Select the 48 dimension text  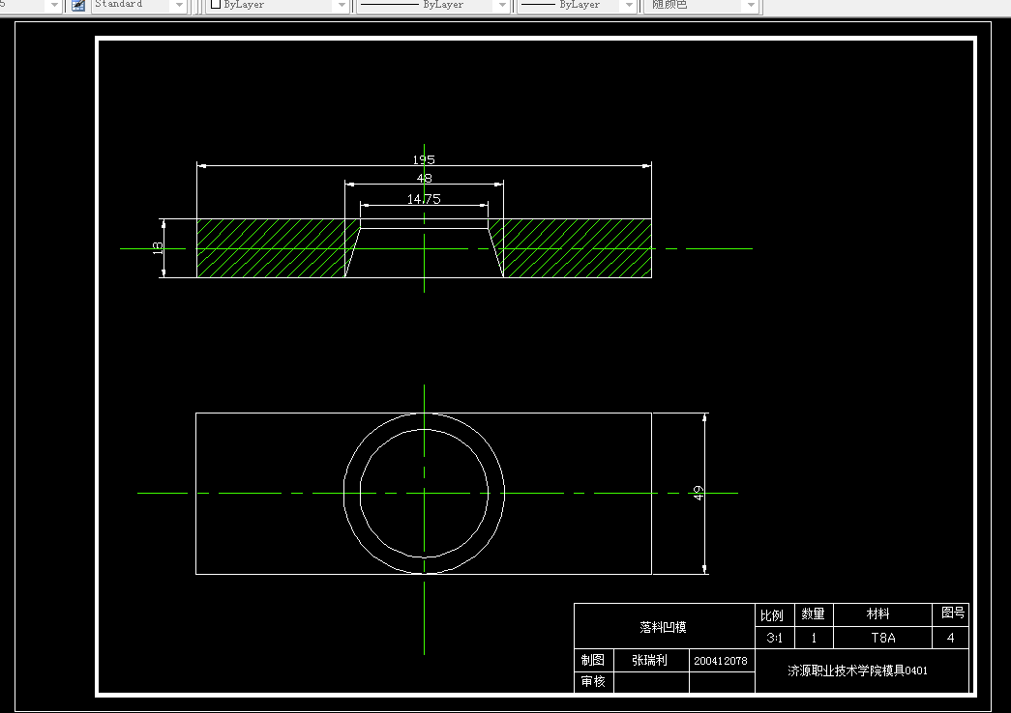click(425, 179)
